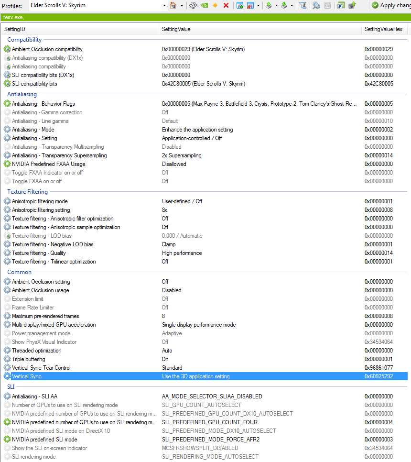The width and height of the screenshot is (411, 462).
Task: Open dropdown arrow beside remove application icon
Action: coord(258,5)
